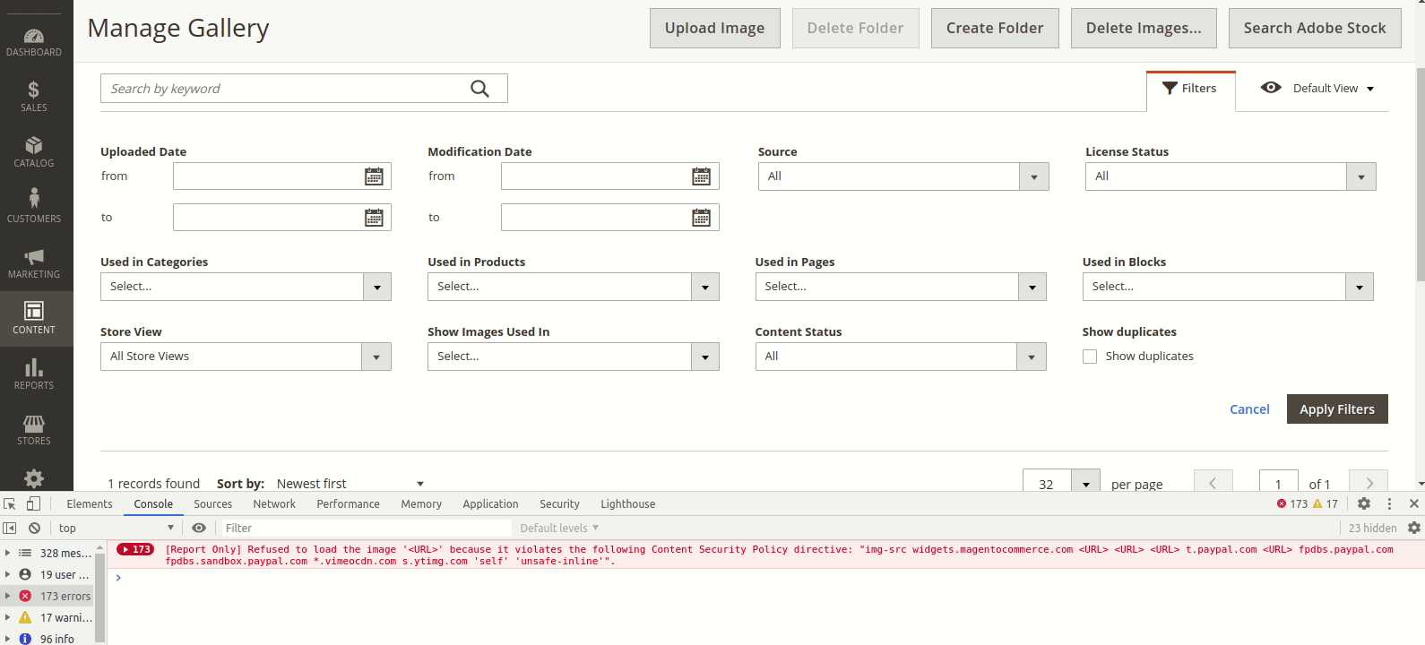
Task: Click Create Folder button
Action: [995, 28]
